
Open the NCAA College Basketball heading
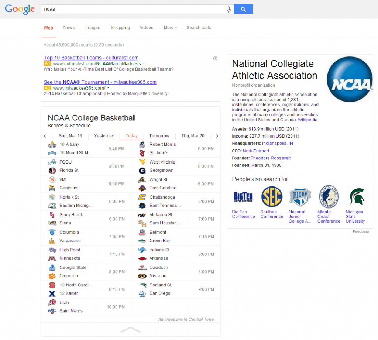(92, 118)
